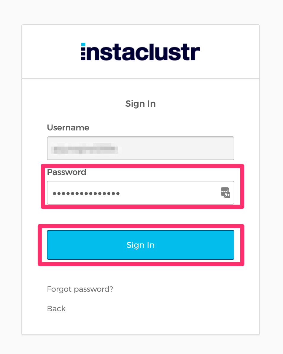The height and width of the screenshot is (354, 283).
Task: Go back using the Back link
Action: [x=56, y=309]
